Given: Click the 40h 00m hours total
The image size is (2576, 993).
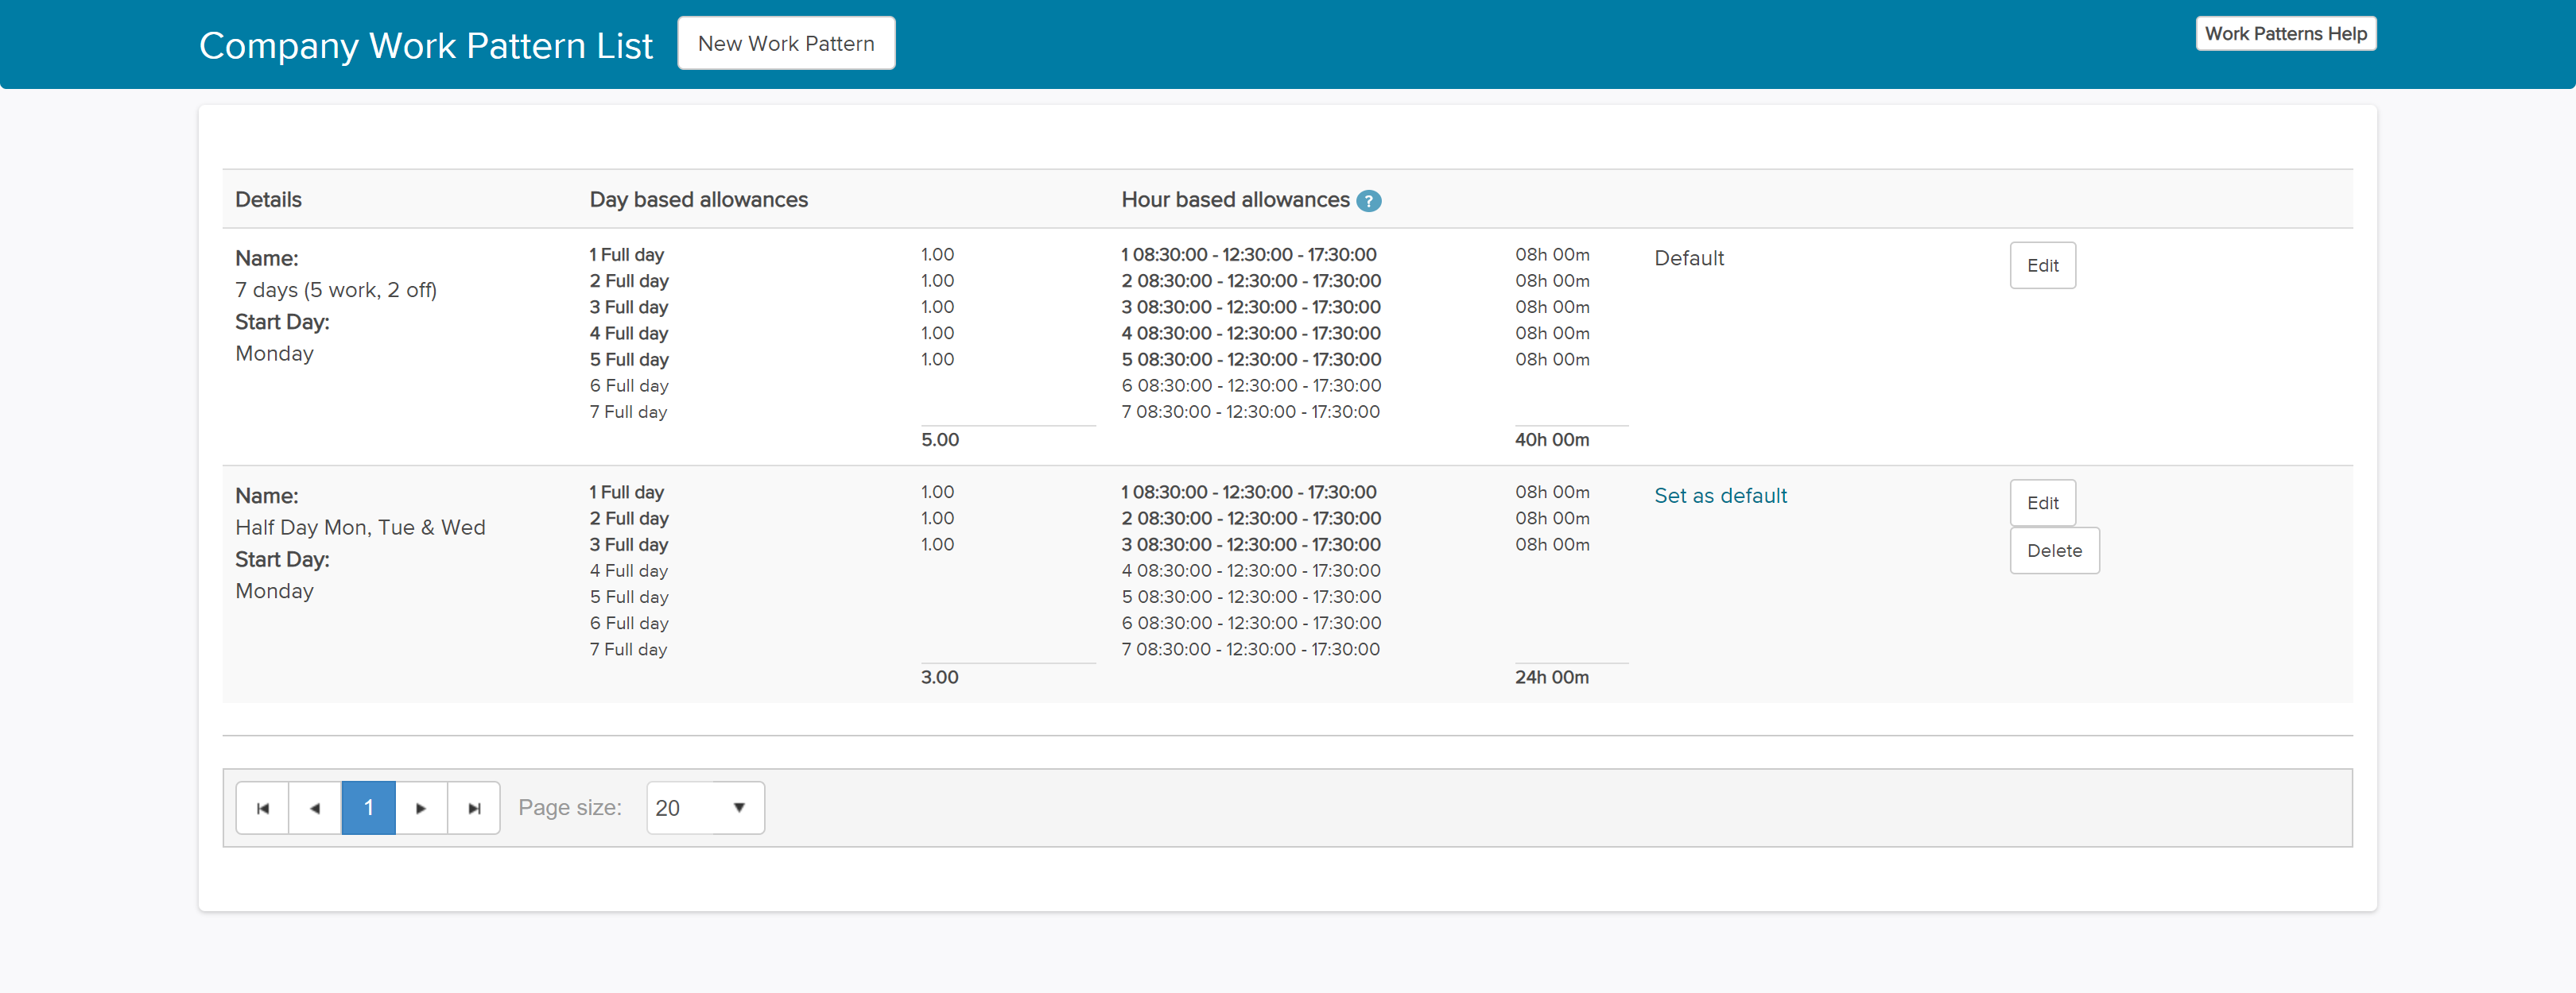Looking at the screenshot, I should point(1551,439).
